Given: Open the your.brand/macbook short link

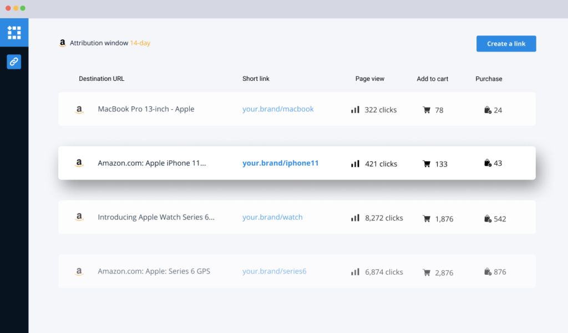Looking at the screenshot, I should (x=278, y=109).
